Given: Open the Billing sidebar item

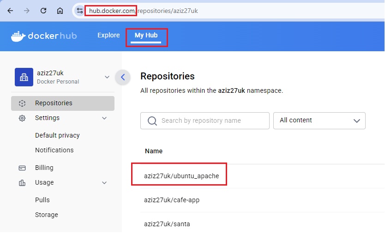Looking at the screenshot, I should [x=44, y=168].
